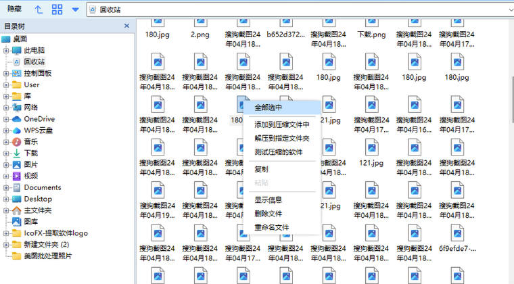Image resolution: width=514 pixels, height=284 pixels.
Task: Expand the 控制面板 tree node
Action: coord(6,74)
